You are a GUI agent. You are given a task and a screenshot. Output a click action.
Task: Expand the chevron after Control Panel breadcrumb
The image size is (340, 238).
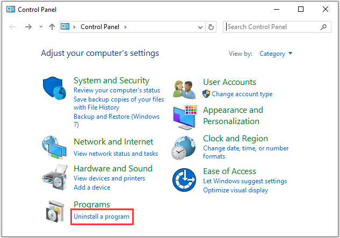tap(125, 27)
